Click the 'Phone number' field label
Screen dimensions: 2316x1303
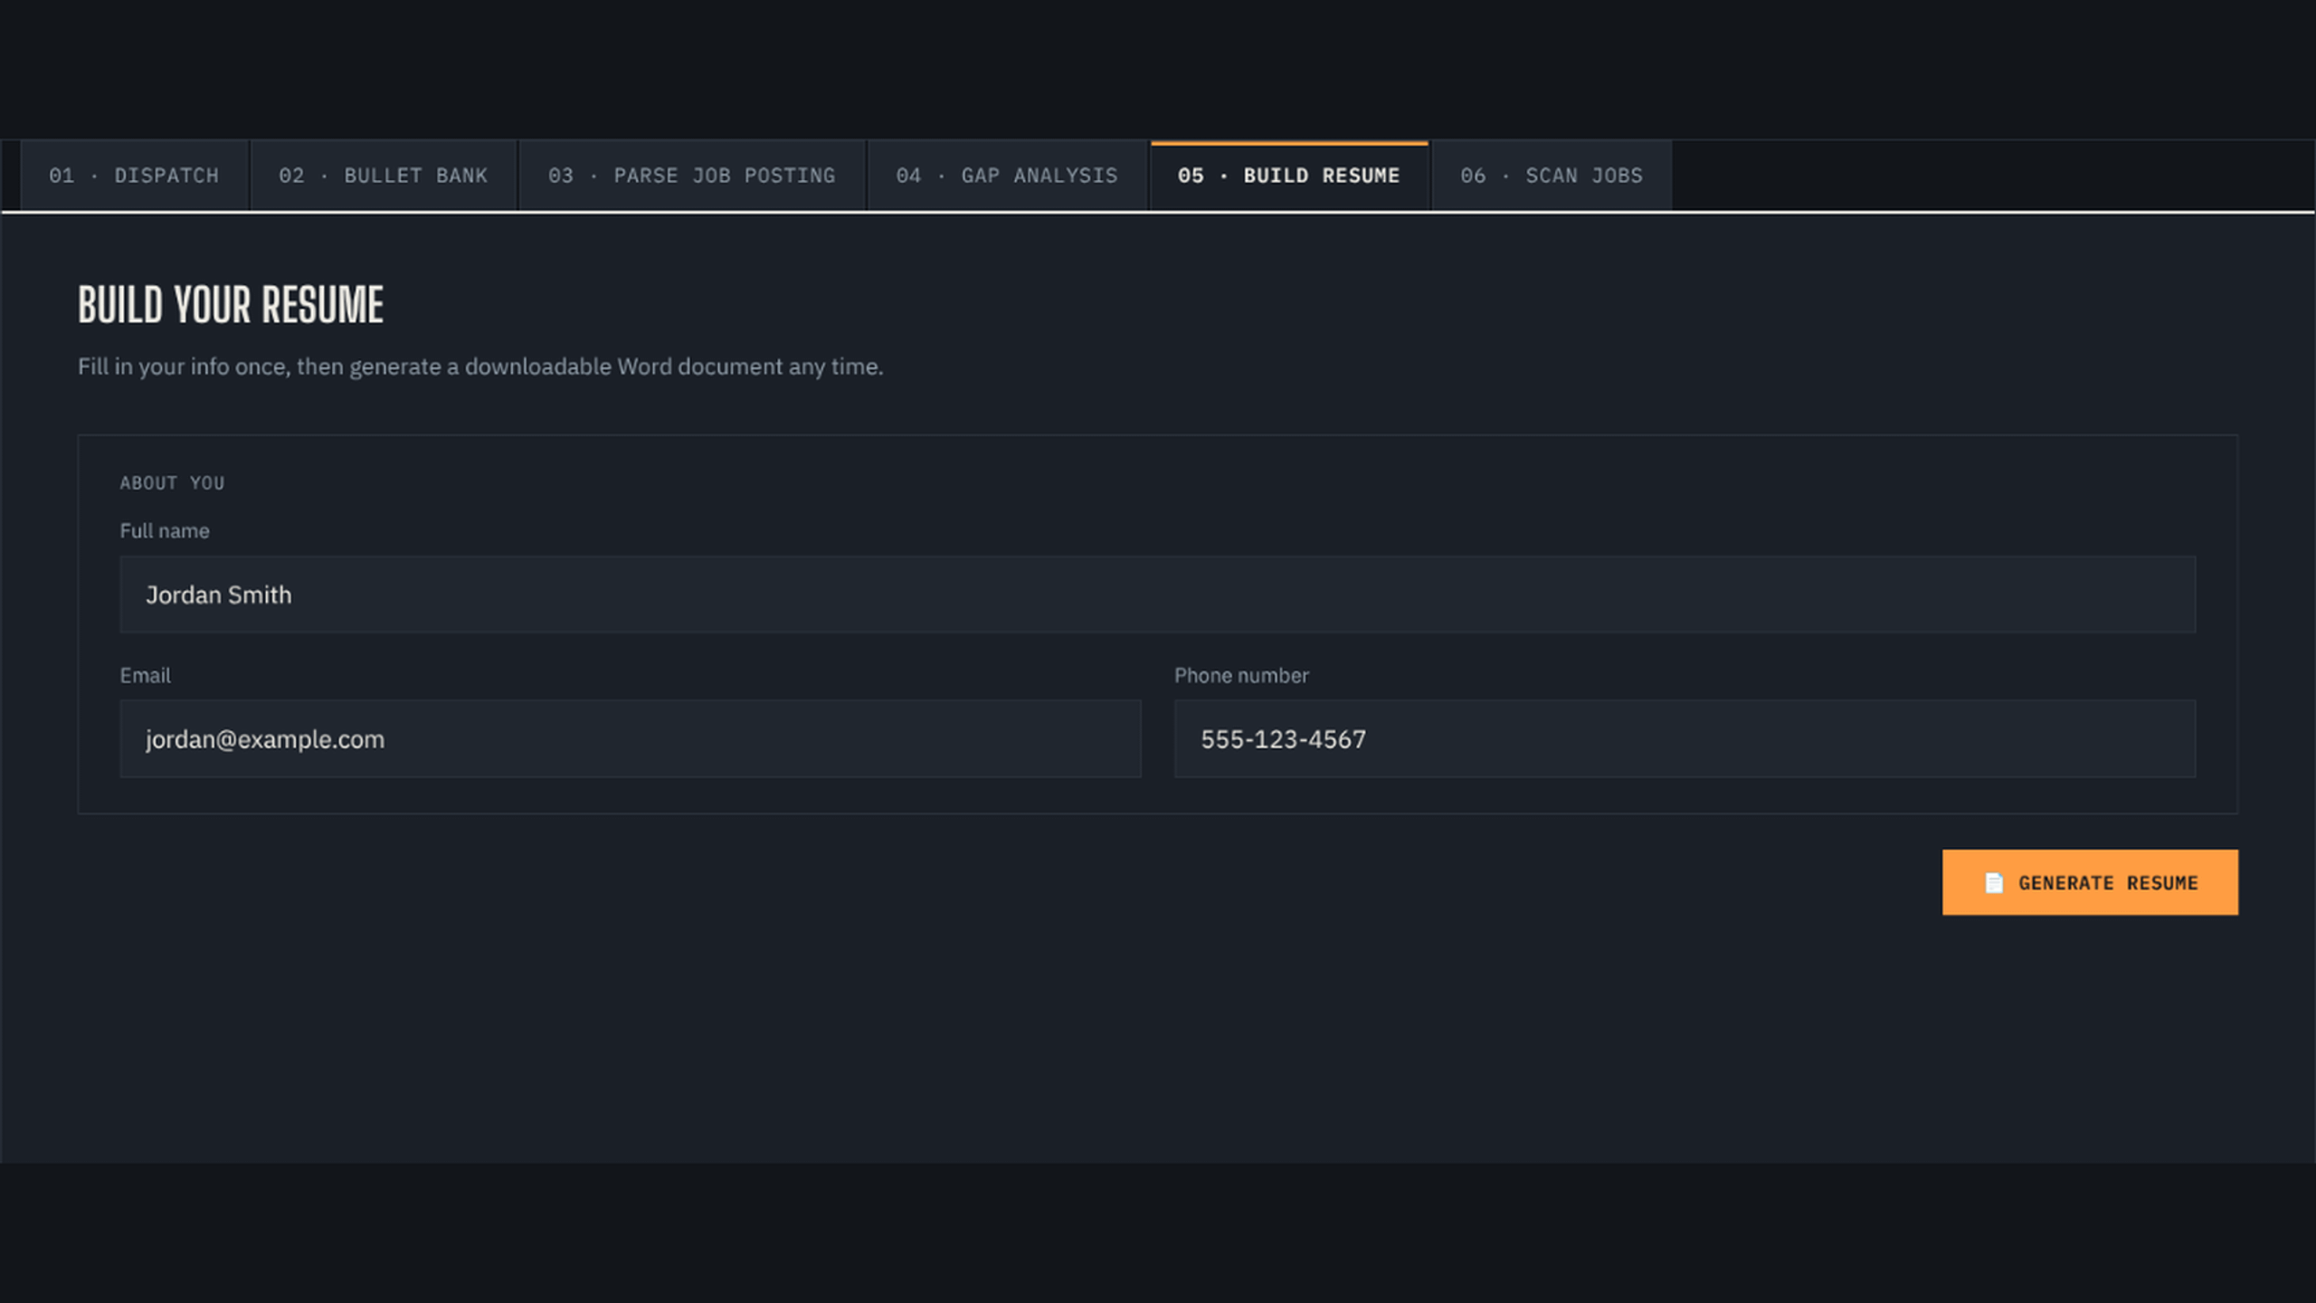pos(1241,676)
